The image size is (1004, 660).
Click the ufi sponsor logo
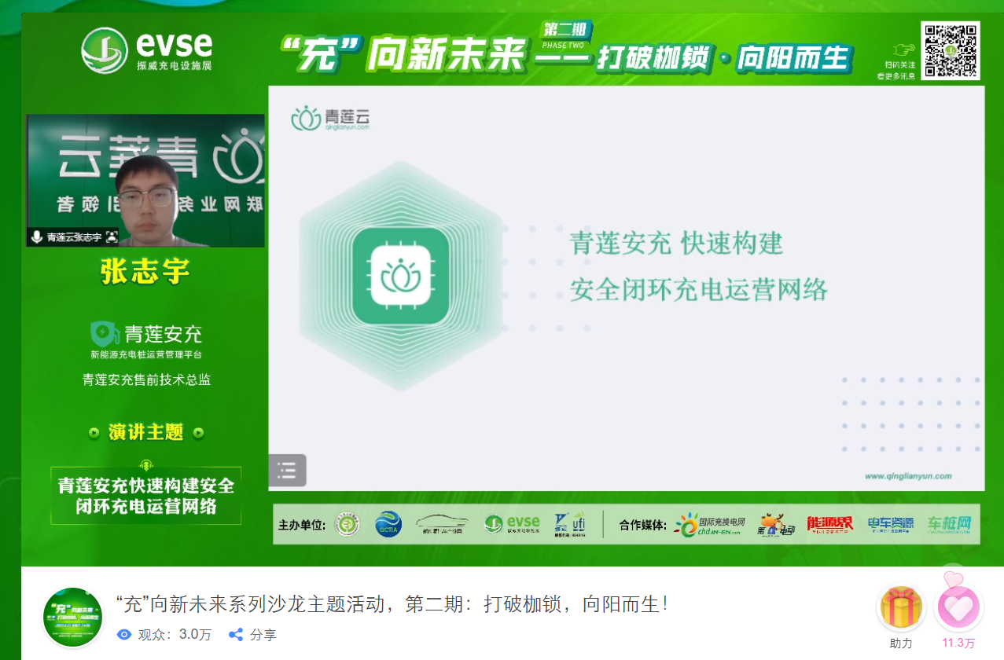point(570,524)
